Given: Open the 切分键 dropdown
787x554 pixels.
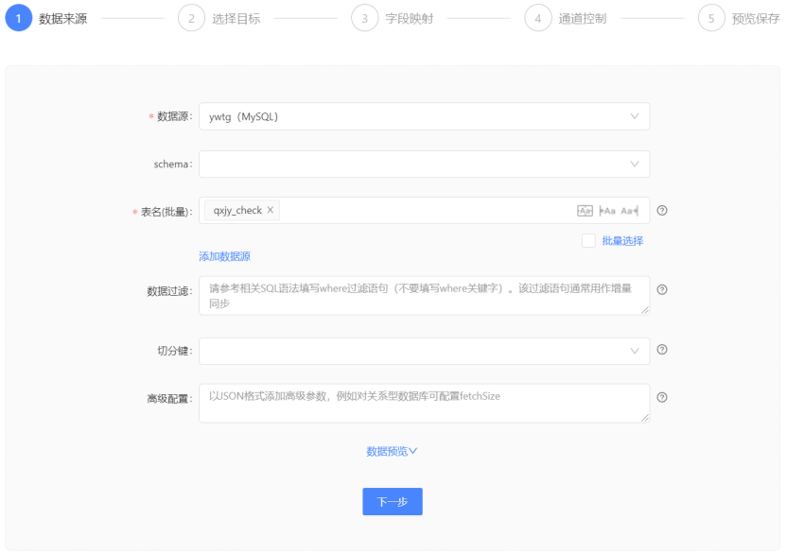Looking at the screenshot, I should click(424, 351).
